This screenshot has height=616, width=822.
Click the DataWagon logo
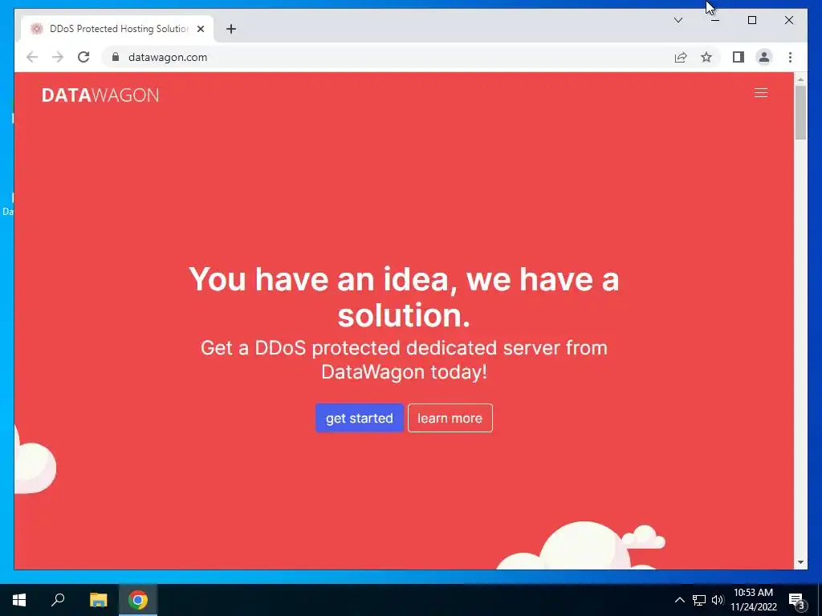tap(100, 95)
